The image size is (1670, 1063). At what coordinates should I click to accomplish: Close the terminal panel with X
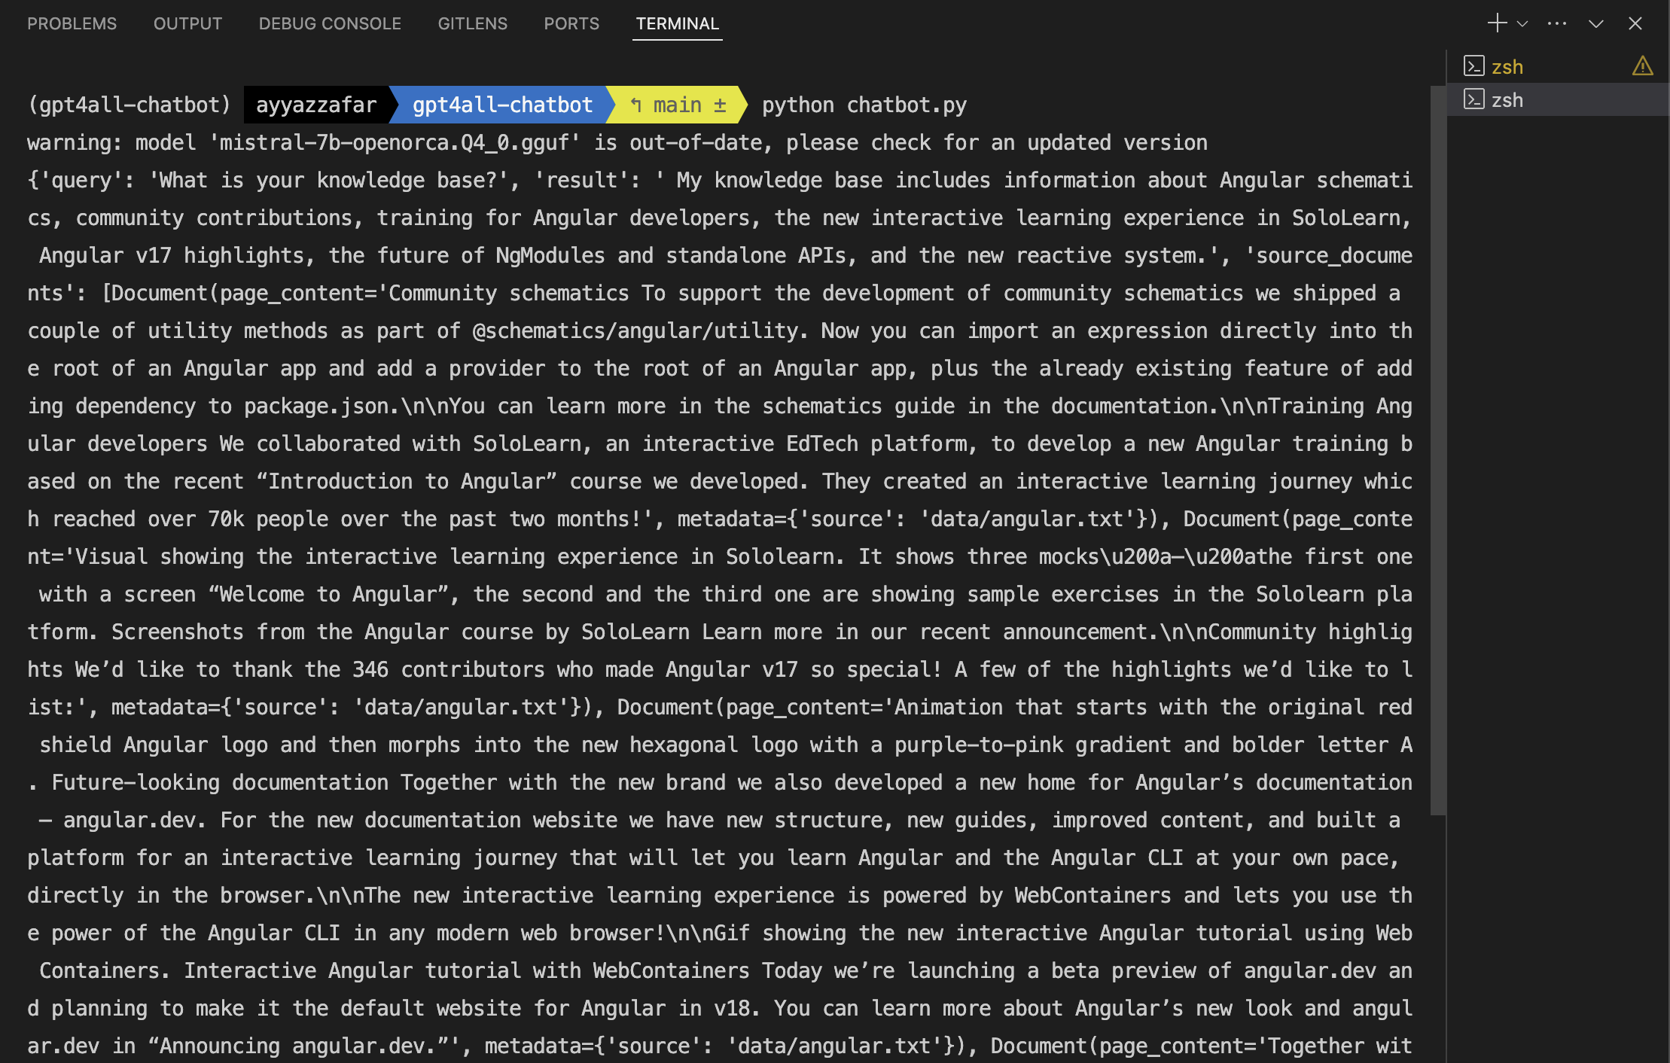click(x=1635, y=24)
